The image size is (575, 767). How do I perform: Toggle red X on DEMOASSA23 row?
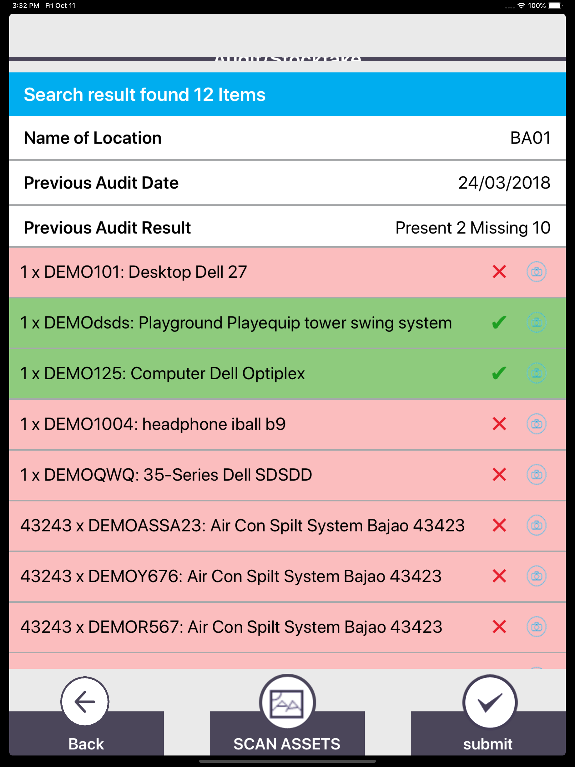(x=499, y=525)
